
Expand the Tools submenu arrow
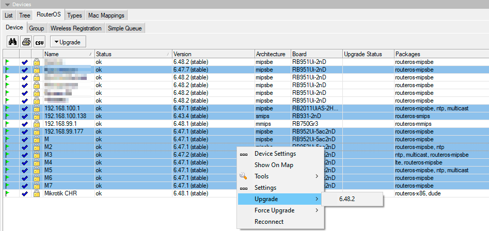coord(317,176)
